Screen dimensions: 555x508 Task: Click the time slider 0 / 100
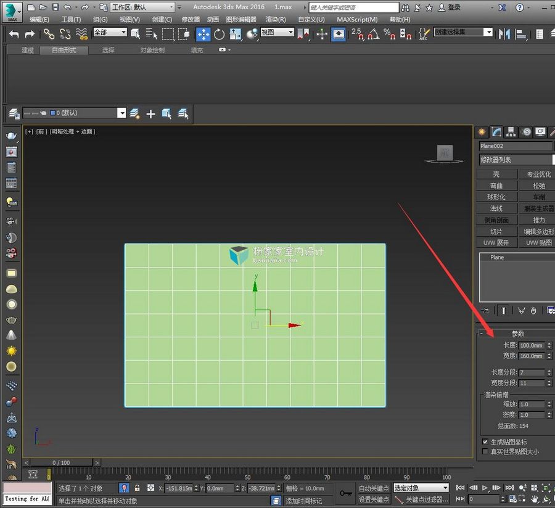coord(61,463)
